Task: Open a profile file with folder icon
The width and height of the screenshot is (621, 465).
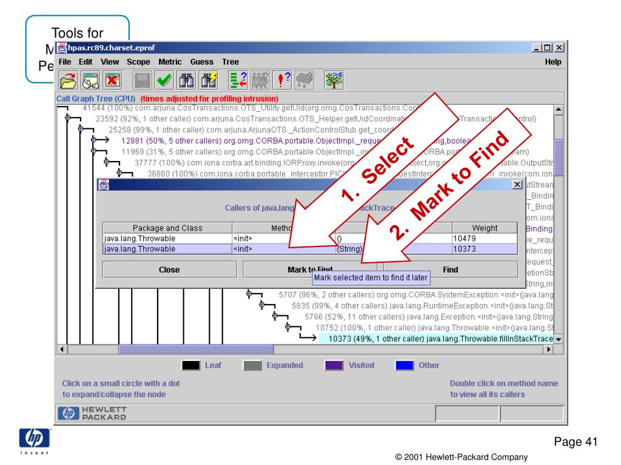Action: (69, 81)
